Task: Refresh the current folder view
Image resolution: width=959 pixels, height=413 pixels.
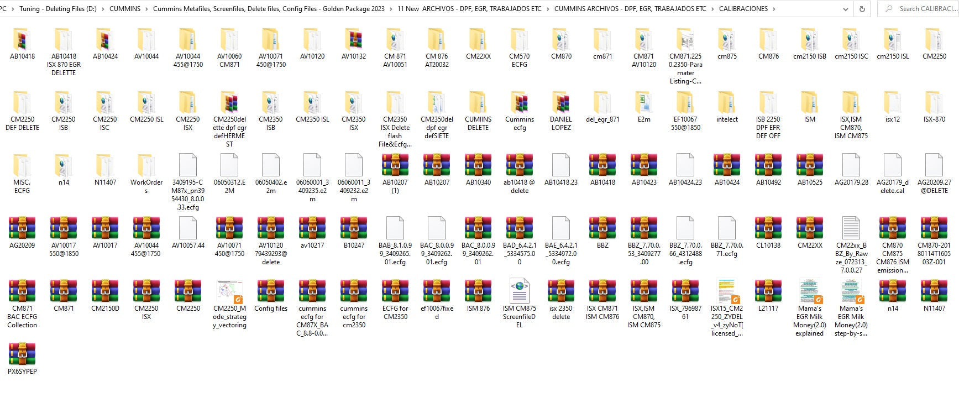Action: (862, 9)
